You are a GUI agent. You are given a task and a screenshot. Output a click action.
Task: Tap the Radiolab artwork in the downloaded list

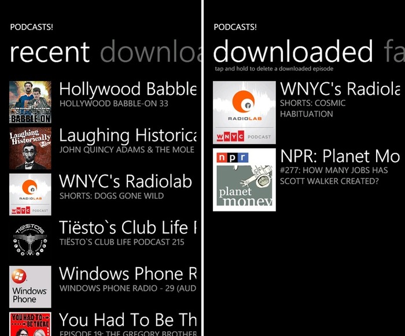click(x=244, y=112)
